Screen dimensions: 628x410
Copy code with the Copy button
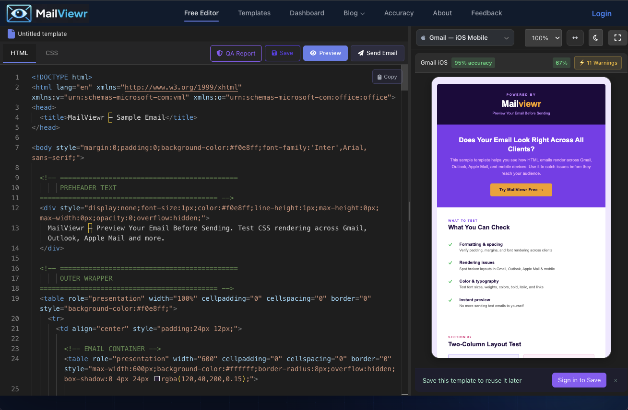pos(387,77)
